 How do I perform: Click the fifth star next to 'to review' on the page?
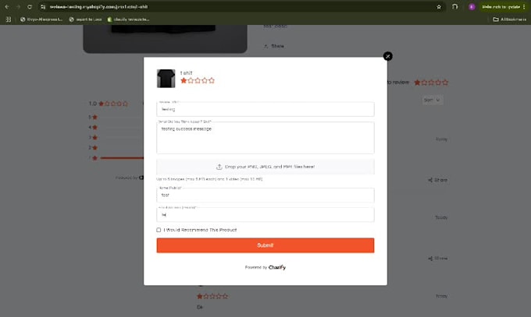(445, 82)
